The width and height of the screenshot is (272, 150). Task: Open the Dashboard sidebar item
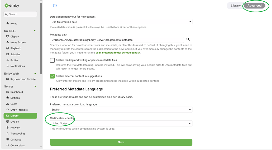[x=17, y=92]
